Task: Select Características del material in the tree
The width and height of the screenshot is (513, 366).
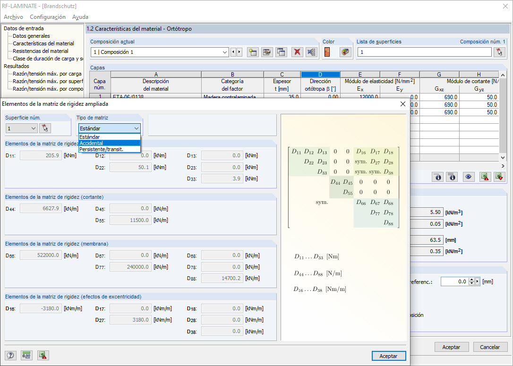Action: (x=43, y=43)
